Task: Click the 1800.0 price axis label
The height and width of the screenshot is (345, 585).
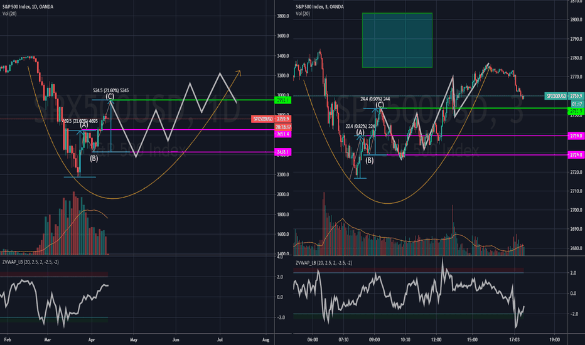Action: 283,215
